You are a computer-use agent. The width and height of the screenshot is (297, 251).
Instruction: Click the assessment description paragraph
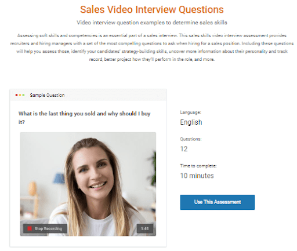pos(152,48)
